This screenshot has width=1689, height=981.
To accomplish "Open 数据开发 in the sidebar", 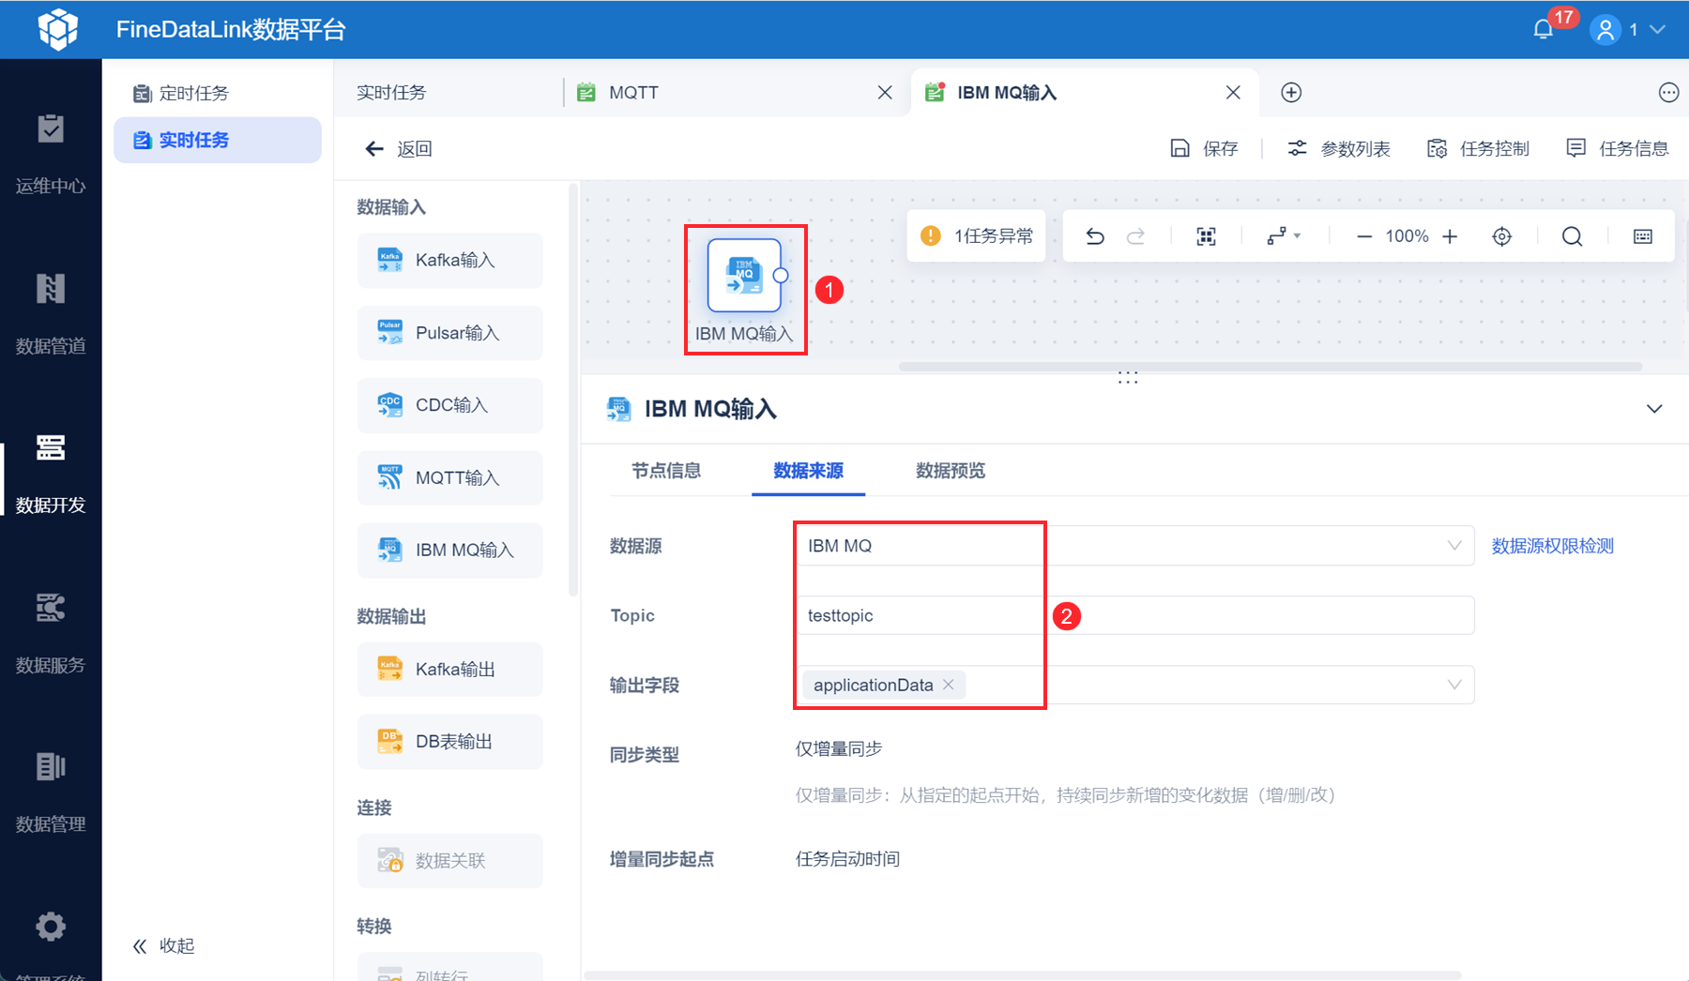I will 51,473.
